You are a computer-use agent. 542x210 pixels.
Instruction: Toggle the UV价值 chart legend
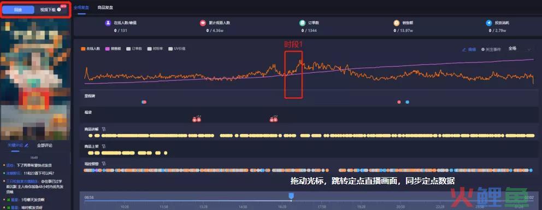pyautogui.click(x=177, y=49)
